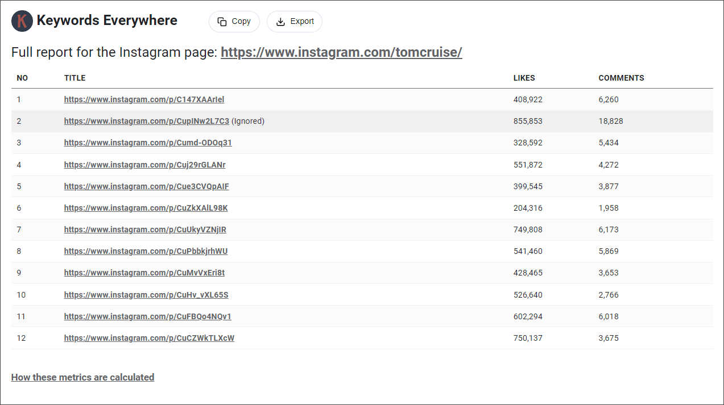Open post link Cuj29rGLANr
Viewport: 724px width, 405px height.
145,165
